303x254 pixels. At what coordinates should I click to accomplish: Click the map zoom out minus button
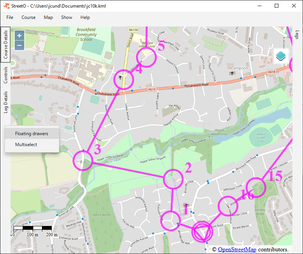pos(20,45)
